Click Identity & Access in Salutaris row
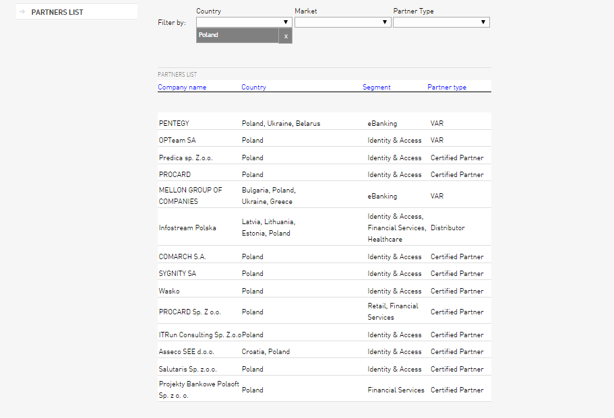This screenshot has height=418, width=614. (394, 369)
